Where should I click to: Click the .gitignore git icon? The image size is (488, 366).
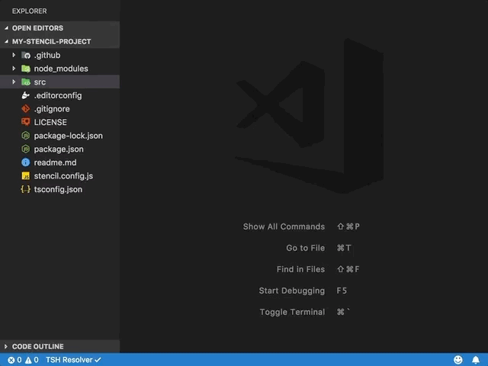[x=25, y=109]
